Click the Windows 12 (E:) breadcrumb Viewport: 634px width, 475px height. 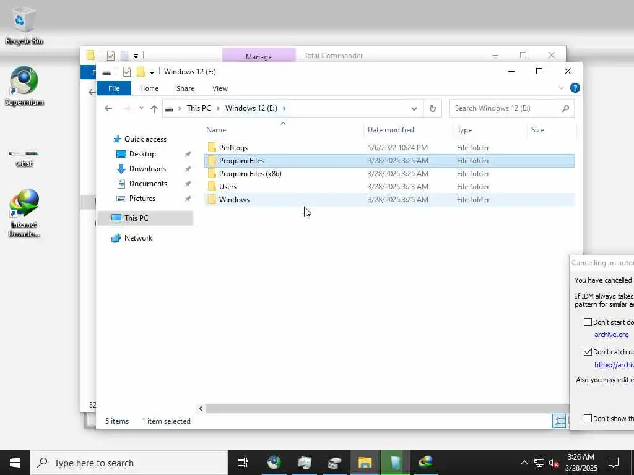[x=251, y=108]
